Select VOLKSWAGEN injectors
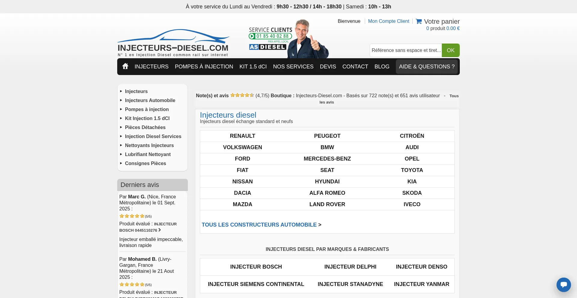Screen dimensions: 577x298 243,147
